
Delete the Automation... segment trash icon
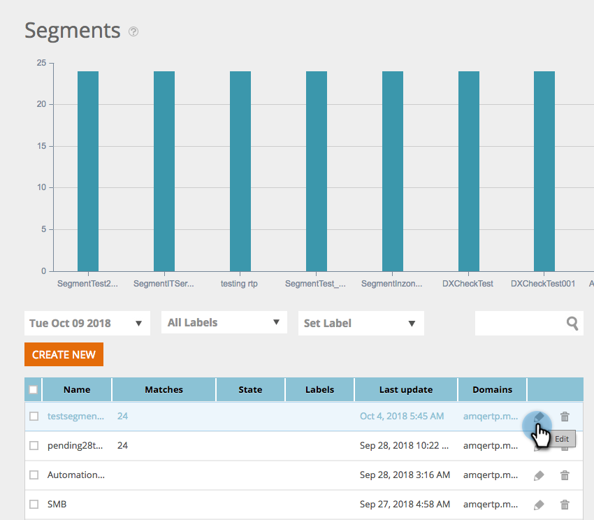[565, 475]
